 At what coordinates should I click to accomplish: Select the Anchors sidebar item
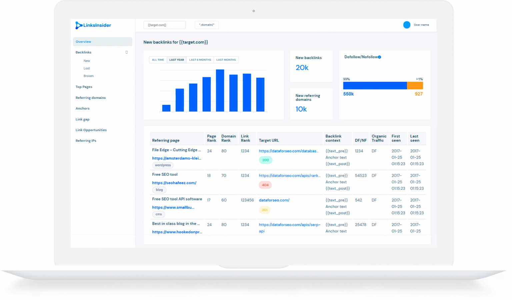coord(82,108)
